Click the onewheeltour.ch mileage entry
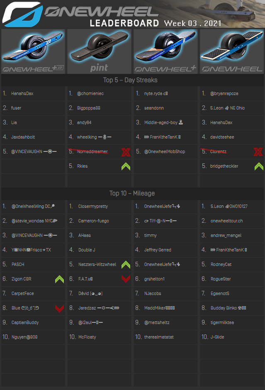Viewport: 265px width, 390px height. tap(226, 221)
